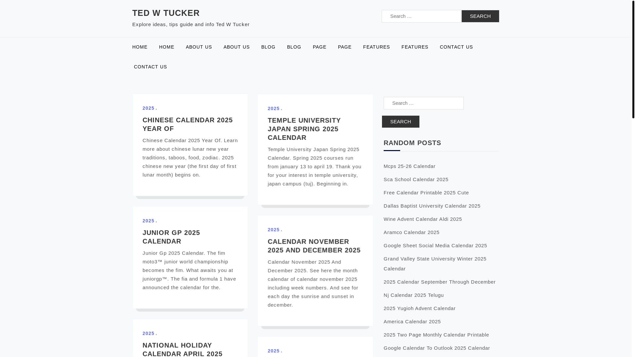Open the second FEATURES menu item
This screenshot has height=357, width=635.
[415, 47]
